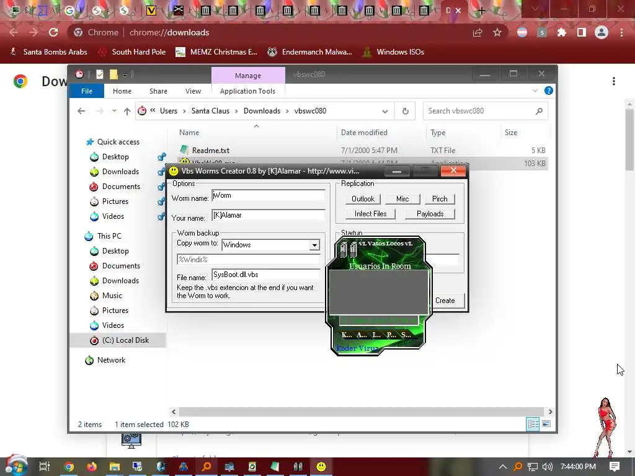Open the Windows ISOs bookmark
The image size is (635, 476).
click(394, 52)
